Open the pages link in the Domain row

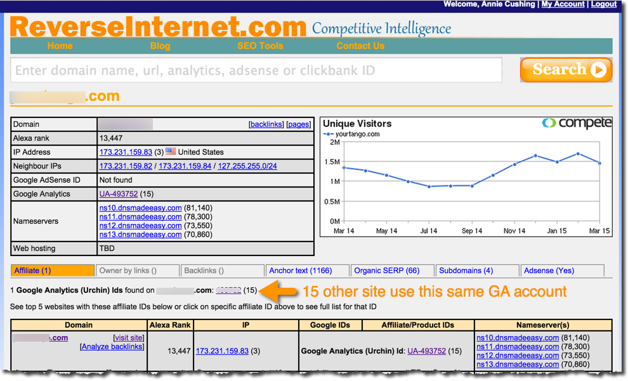tap(298, 124)
